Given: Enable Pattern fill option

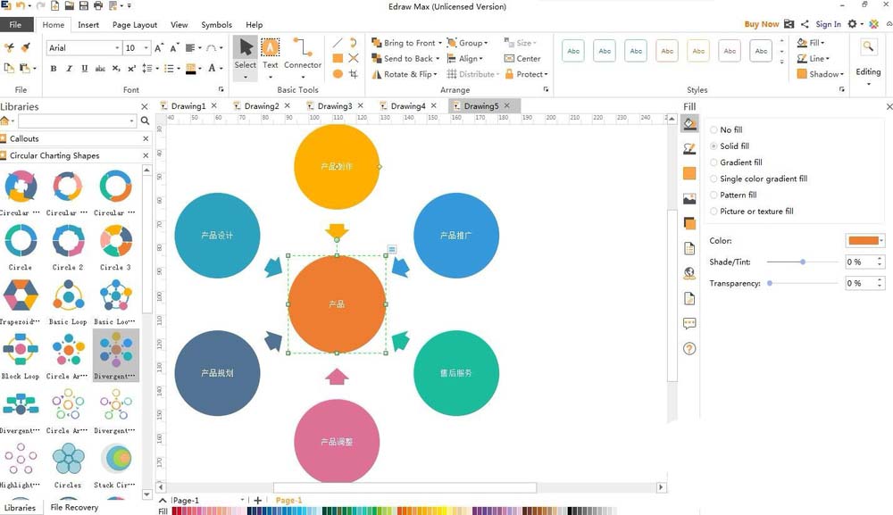Looking at the screenshot, I should click(714, 195).
